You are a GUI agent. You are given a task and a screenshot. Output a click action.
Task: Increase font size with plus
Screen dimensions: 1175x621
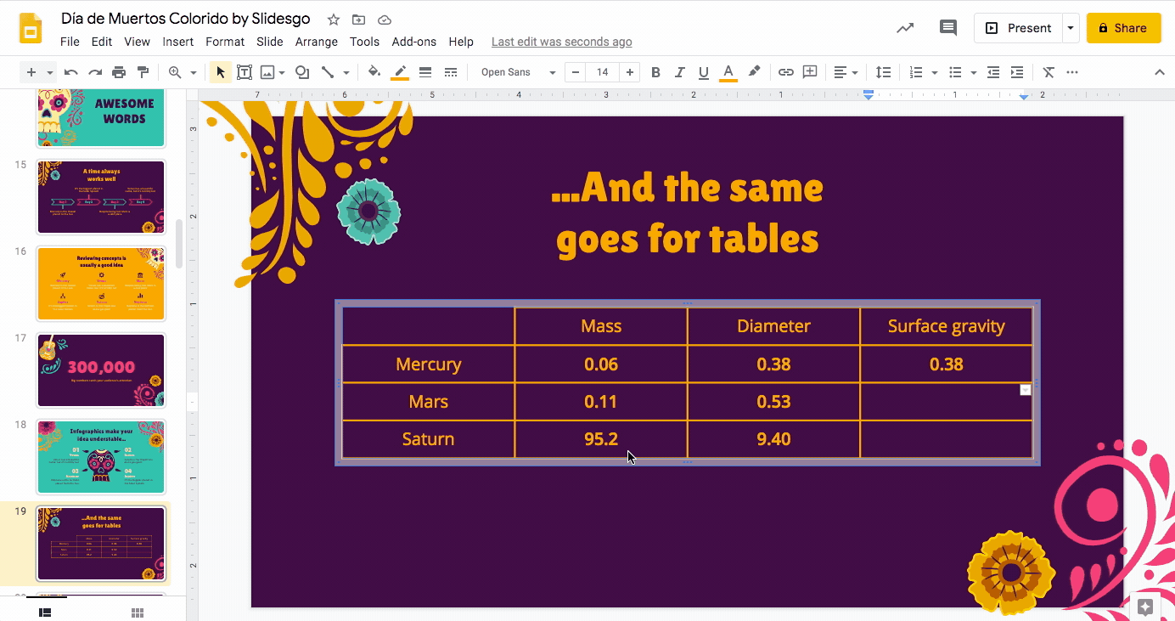click(629, 72)
